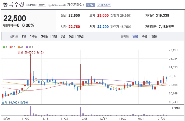Click the 하한가 15,750 text
This screenshot has width=185, height=121.
(x=120, y=27)
